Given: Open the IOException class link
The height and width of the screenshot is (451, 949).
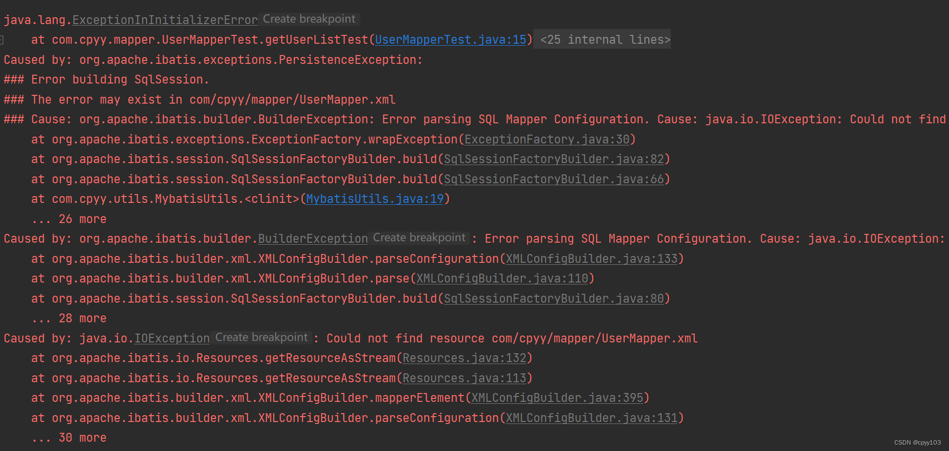Looking at the screenshot, I should [172, 338].
